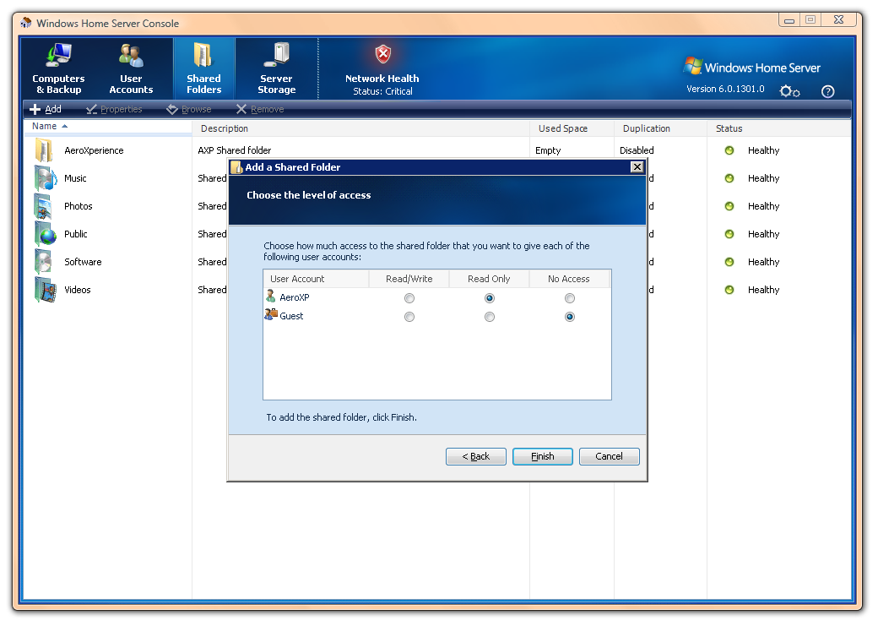Screen dimensions: 878x626
Task: Click the Network Health shield icon
Action: click(382, 55)
